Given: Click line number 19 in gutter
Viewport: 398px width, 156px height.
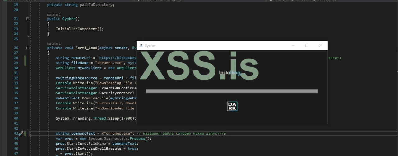Looking at the screenshot, I should [x=16, y=5].
